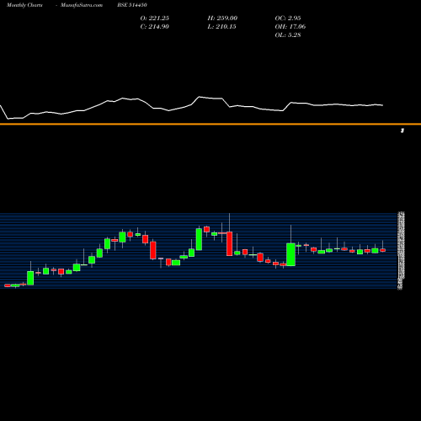This screenshot has width=421, height=421.
Task: Select the open value 'O: 221.25'
Action: click(x=155, y=19)
